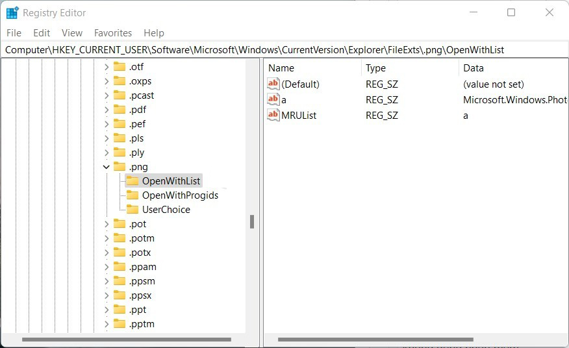The height and width of the screenshot is (348, 569).
Task: Open the File menu
Action: (x=14, y=33)
